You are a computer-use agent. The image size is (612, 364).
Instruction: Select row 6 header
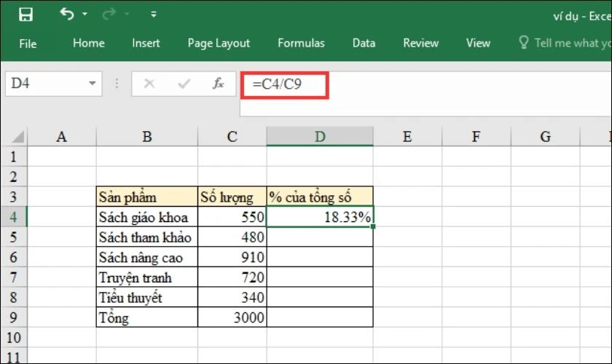[x=14, y=257]
